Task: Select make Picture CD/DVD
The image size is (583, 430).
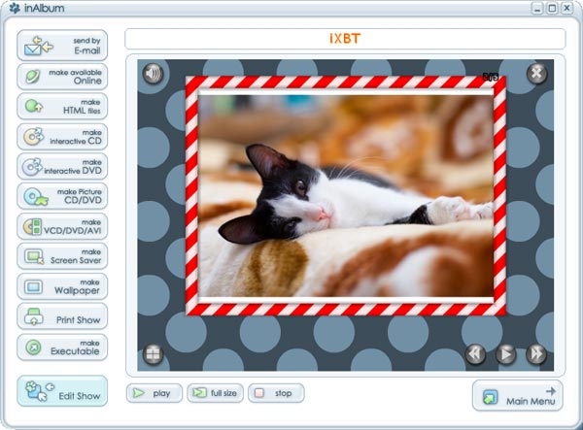Action: (62, 196)
